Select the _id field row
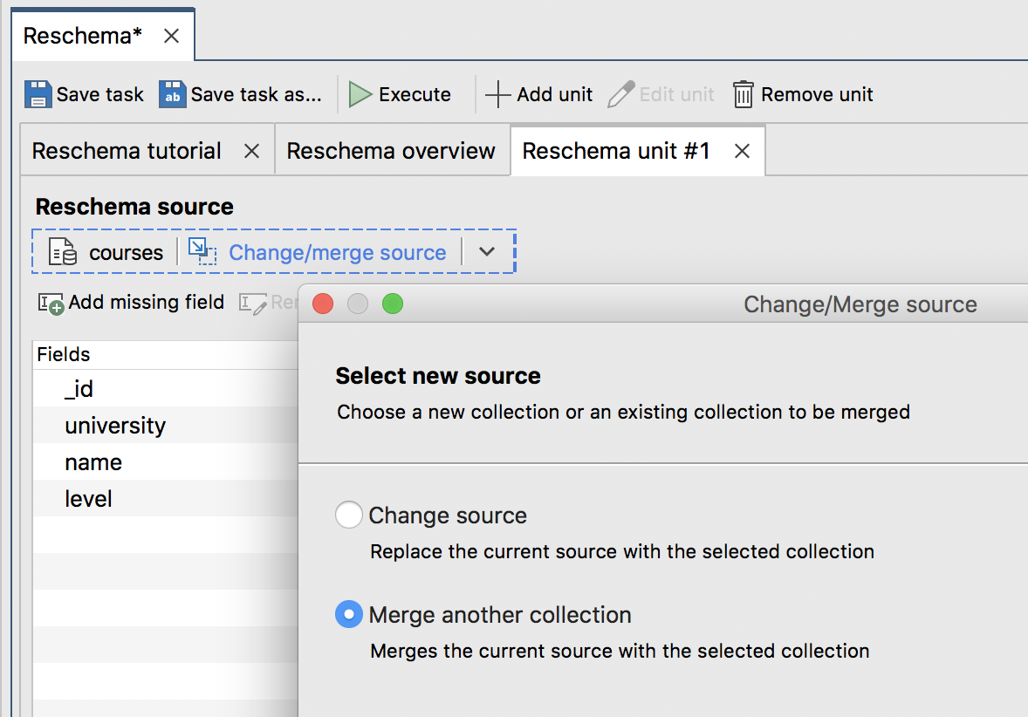This screenshot has width=1028, height=717. pyautogui.click(x=77, y=389)
